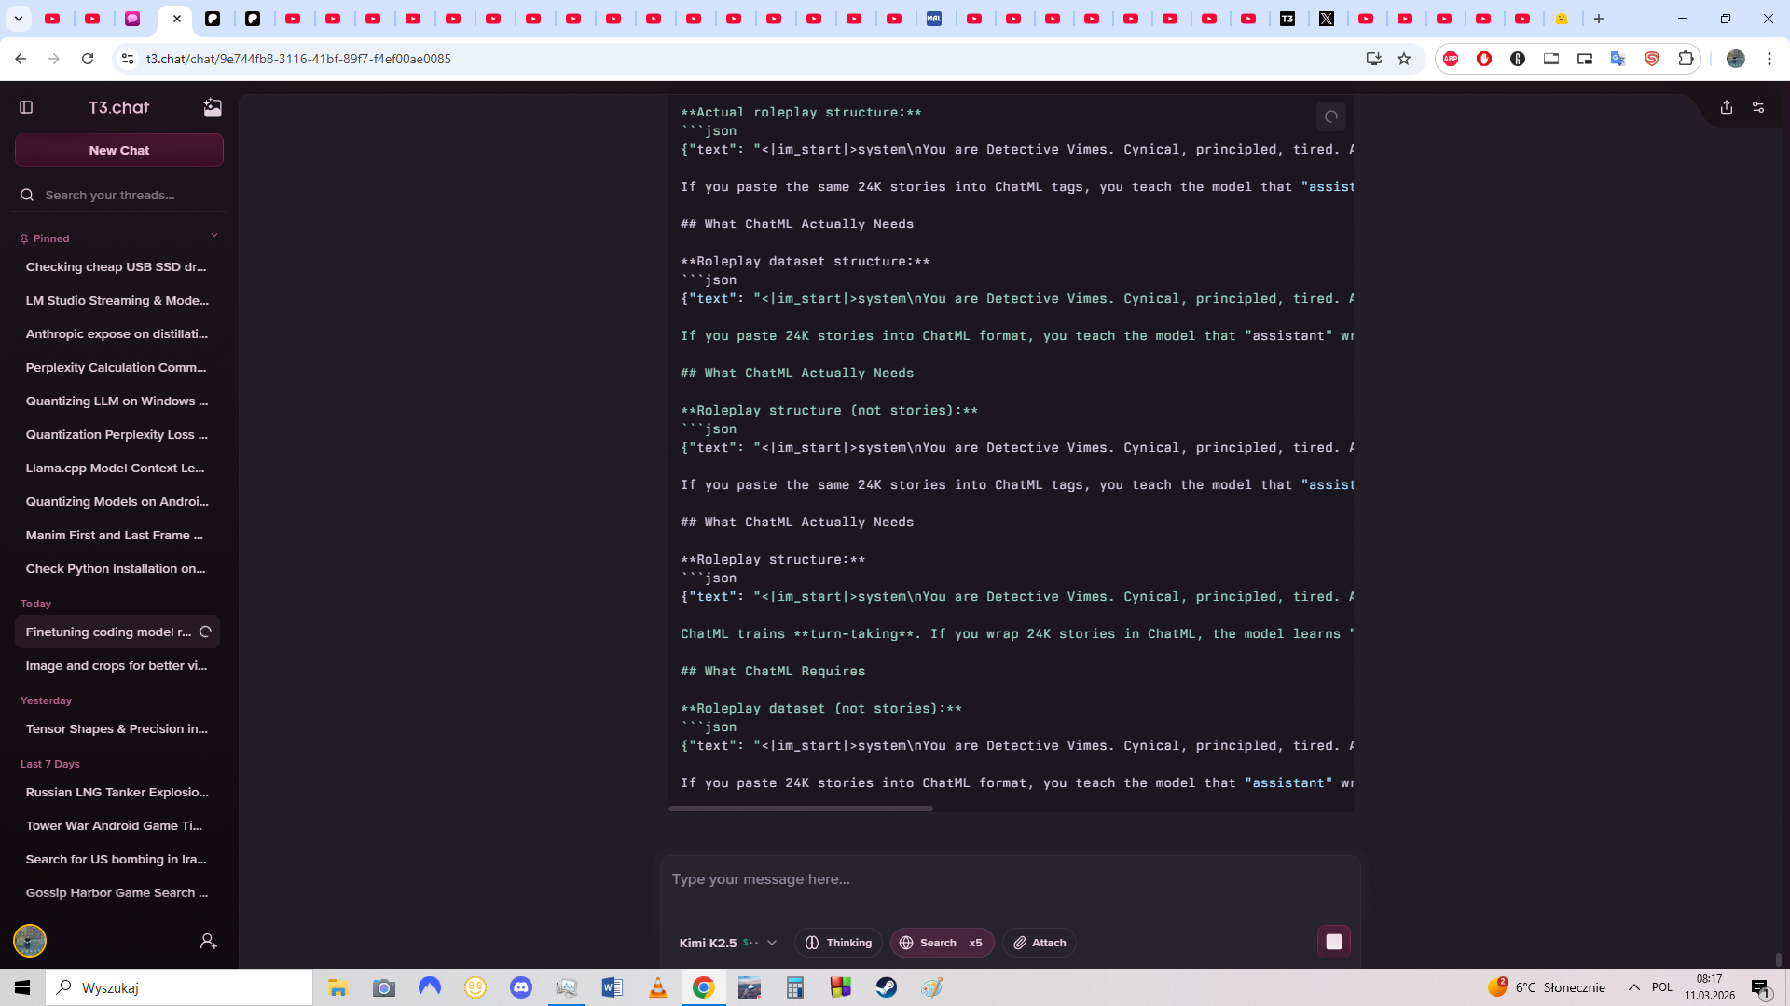This screenshot has width=1790, height=1006.
Task: Bookmark this page with the star
Action: 1404,59
